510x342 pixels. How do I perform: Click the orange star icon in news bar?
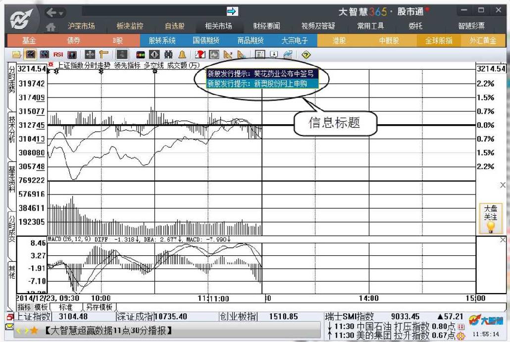point(34,331)
